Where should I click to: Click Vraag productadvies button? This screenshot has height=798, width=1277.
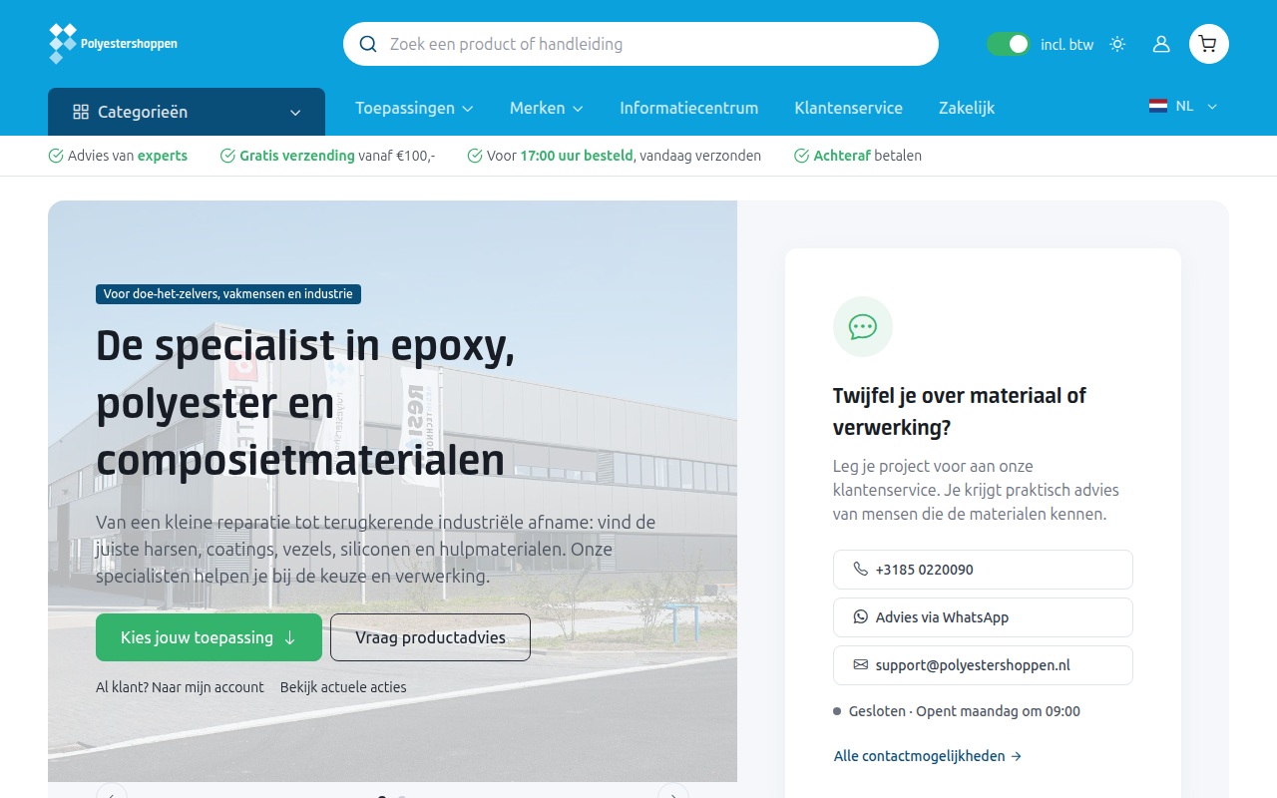click(x=430, y=637)
